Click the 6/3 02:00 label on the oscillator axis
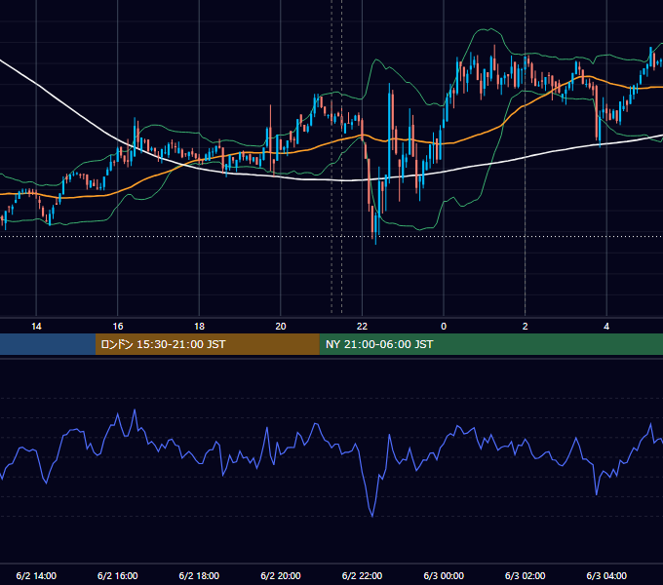The height and width of the screenshot is (585, 663). (526, 576)
